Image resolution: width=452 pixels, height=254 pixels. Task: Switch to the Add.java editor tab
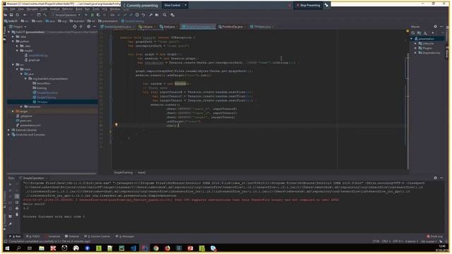[x=169, y=27]
